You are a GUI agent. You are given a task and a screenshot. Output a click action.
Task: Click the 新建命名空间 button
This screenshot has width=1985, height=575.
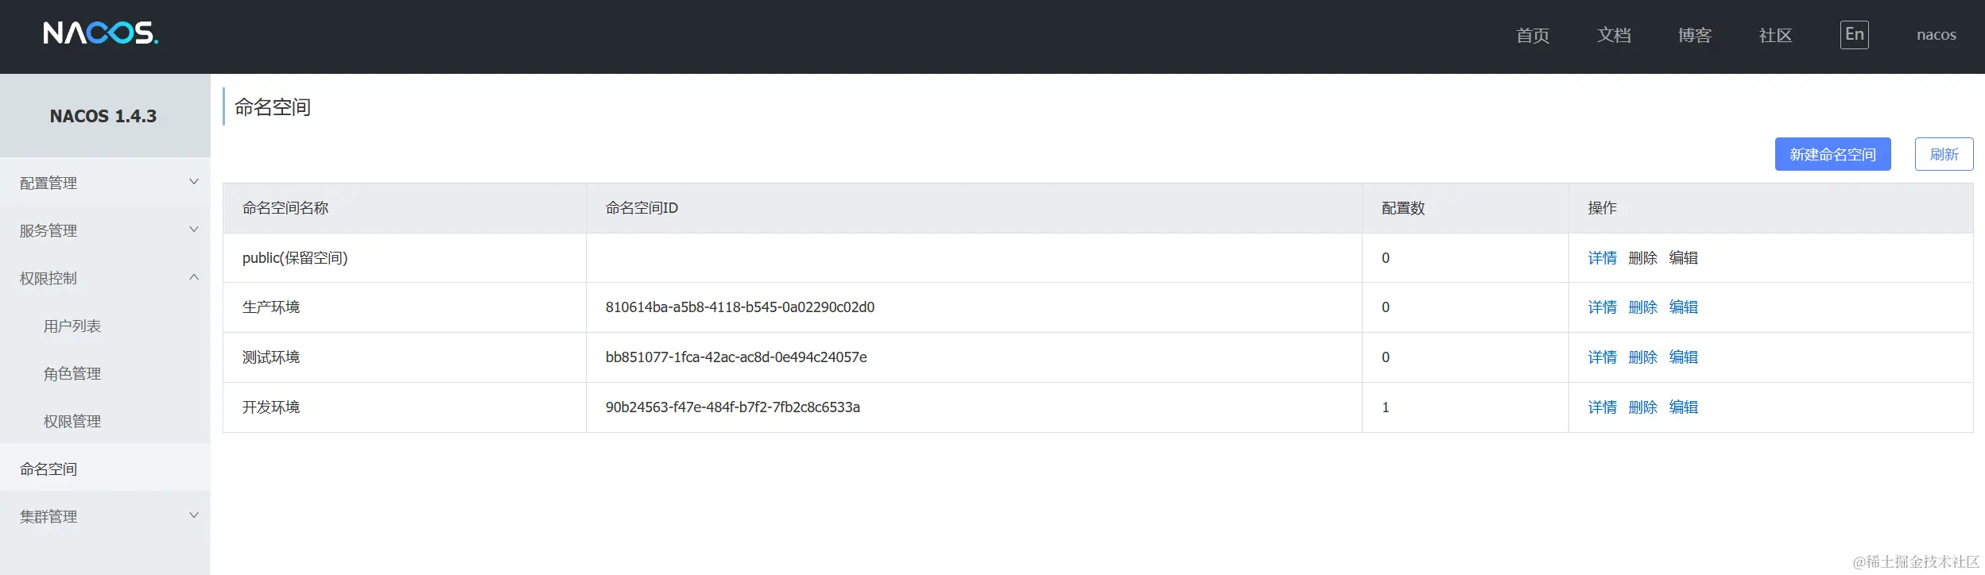coord(1832,154)
